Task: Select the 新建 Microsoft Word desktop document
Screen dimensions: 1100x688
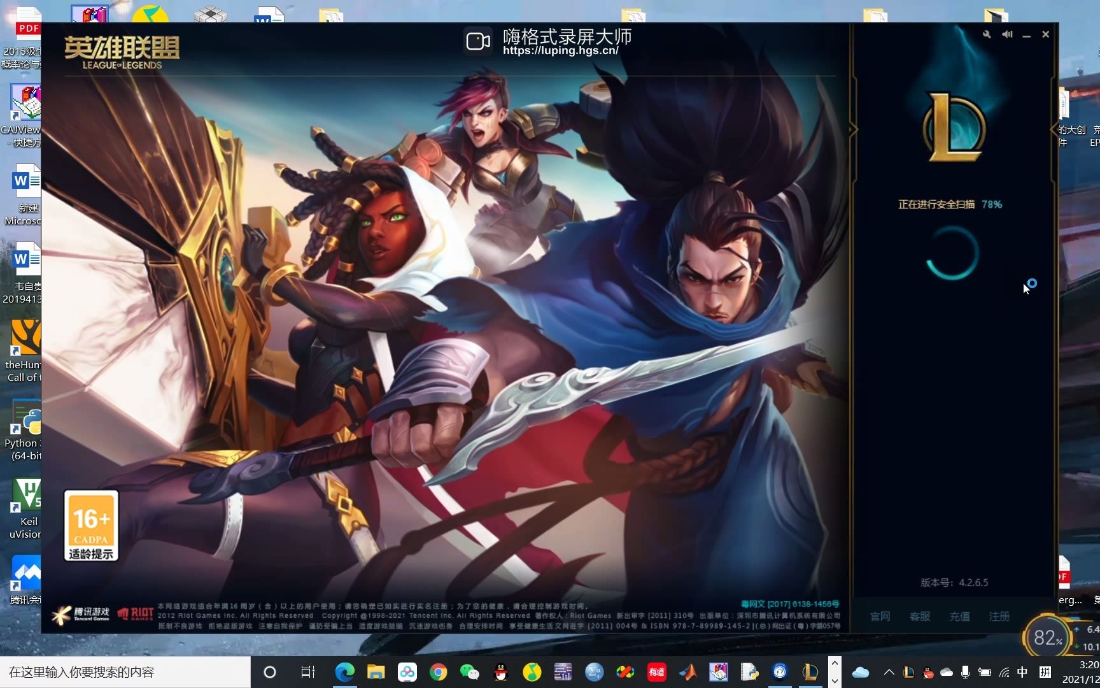Action: [x=24, y=194]
